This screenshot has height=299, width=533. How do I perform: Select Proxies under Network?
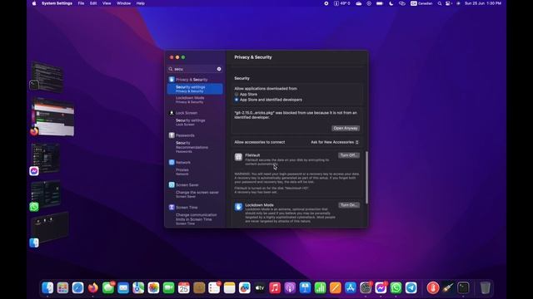[195, 172]
